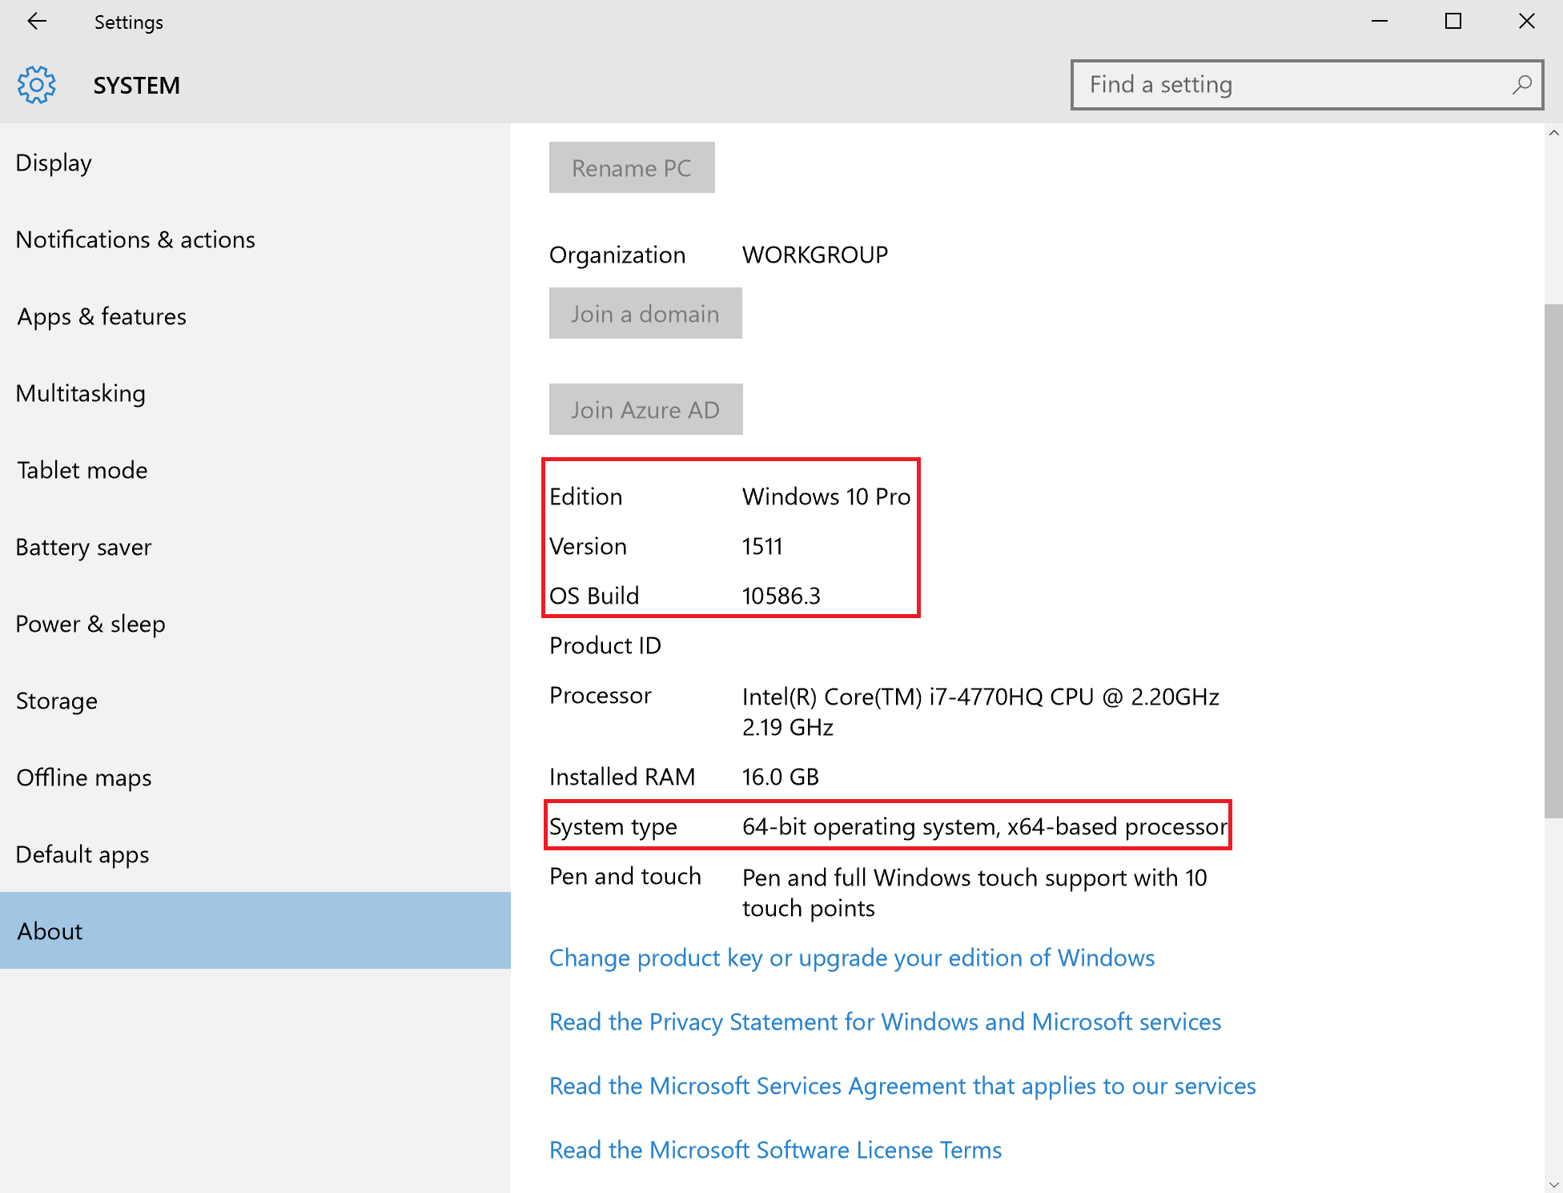Go to Notifications & actions
The height and width of the screenshot is (1193, 1563).
(135, 239)
